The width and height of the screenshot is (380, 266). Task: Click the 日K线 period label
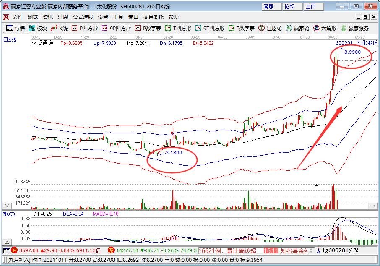tap(11, 39)
